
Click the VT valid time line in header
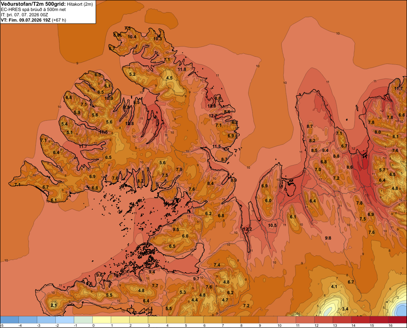33,20
